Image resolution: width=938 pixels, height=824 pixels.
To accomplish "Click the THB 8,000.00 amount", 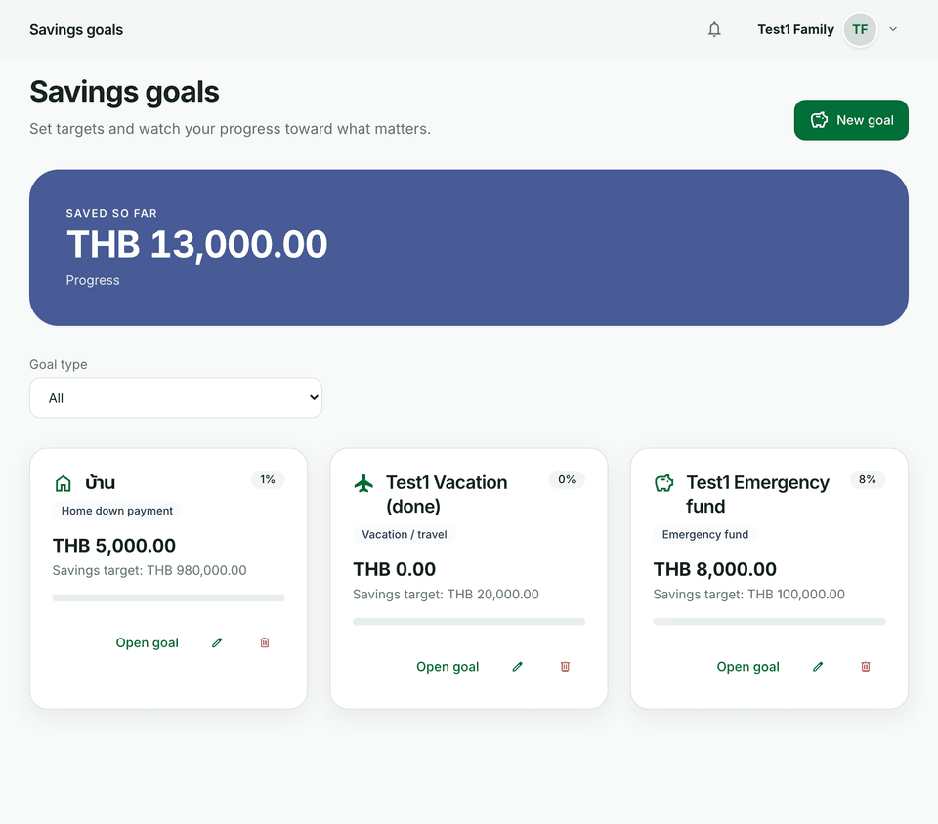I will point(715,569).
